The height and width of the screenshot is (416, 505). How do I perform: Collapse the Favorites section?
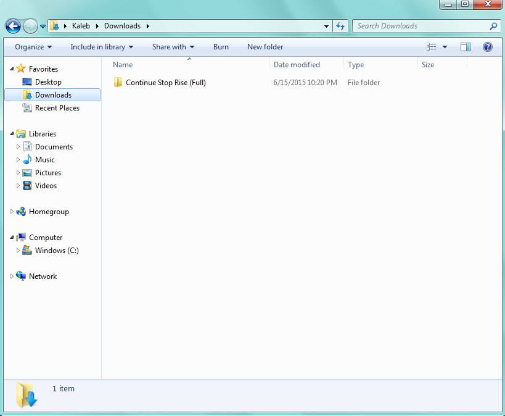[12, 69]
